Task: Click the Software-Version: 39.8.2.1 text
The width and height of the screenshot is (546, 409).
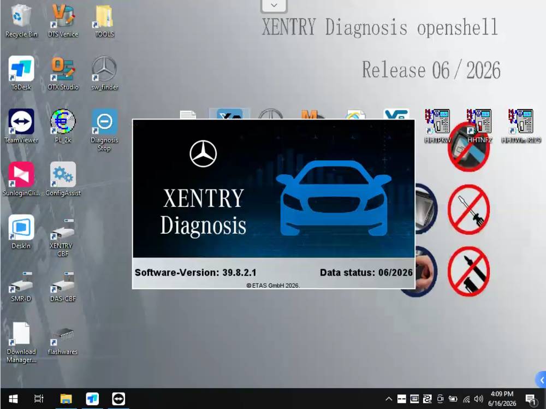Action: click(x=195, y=272)
